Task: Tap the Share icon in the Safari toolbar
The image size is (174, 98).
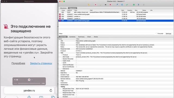Action: [x=29, y=97]
